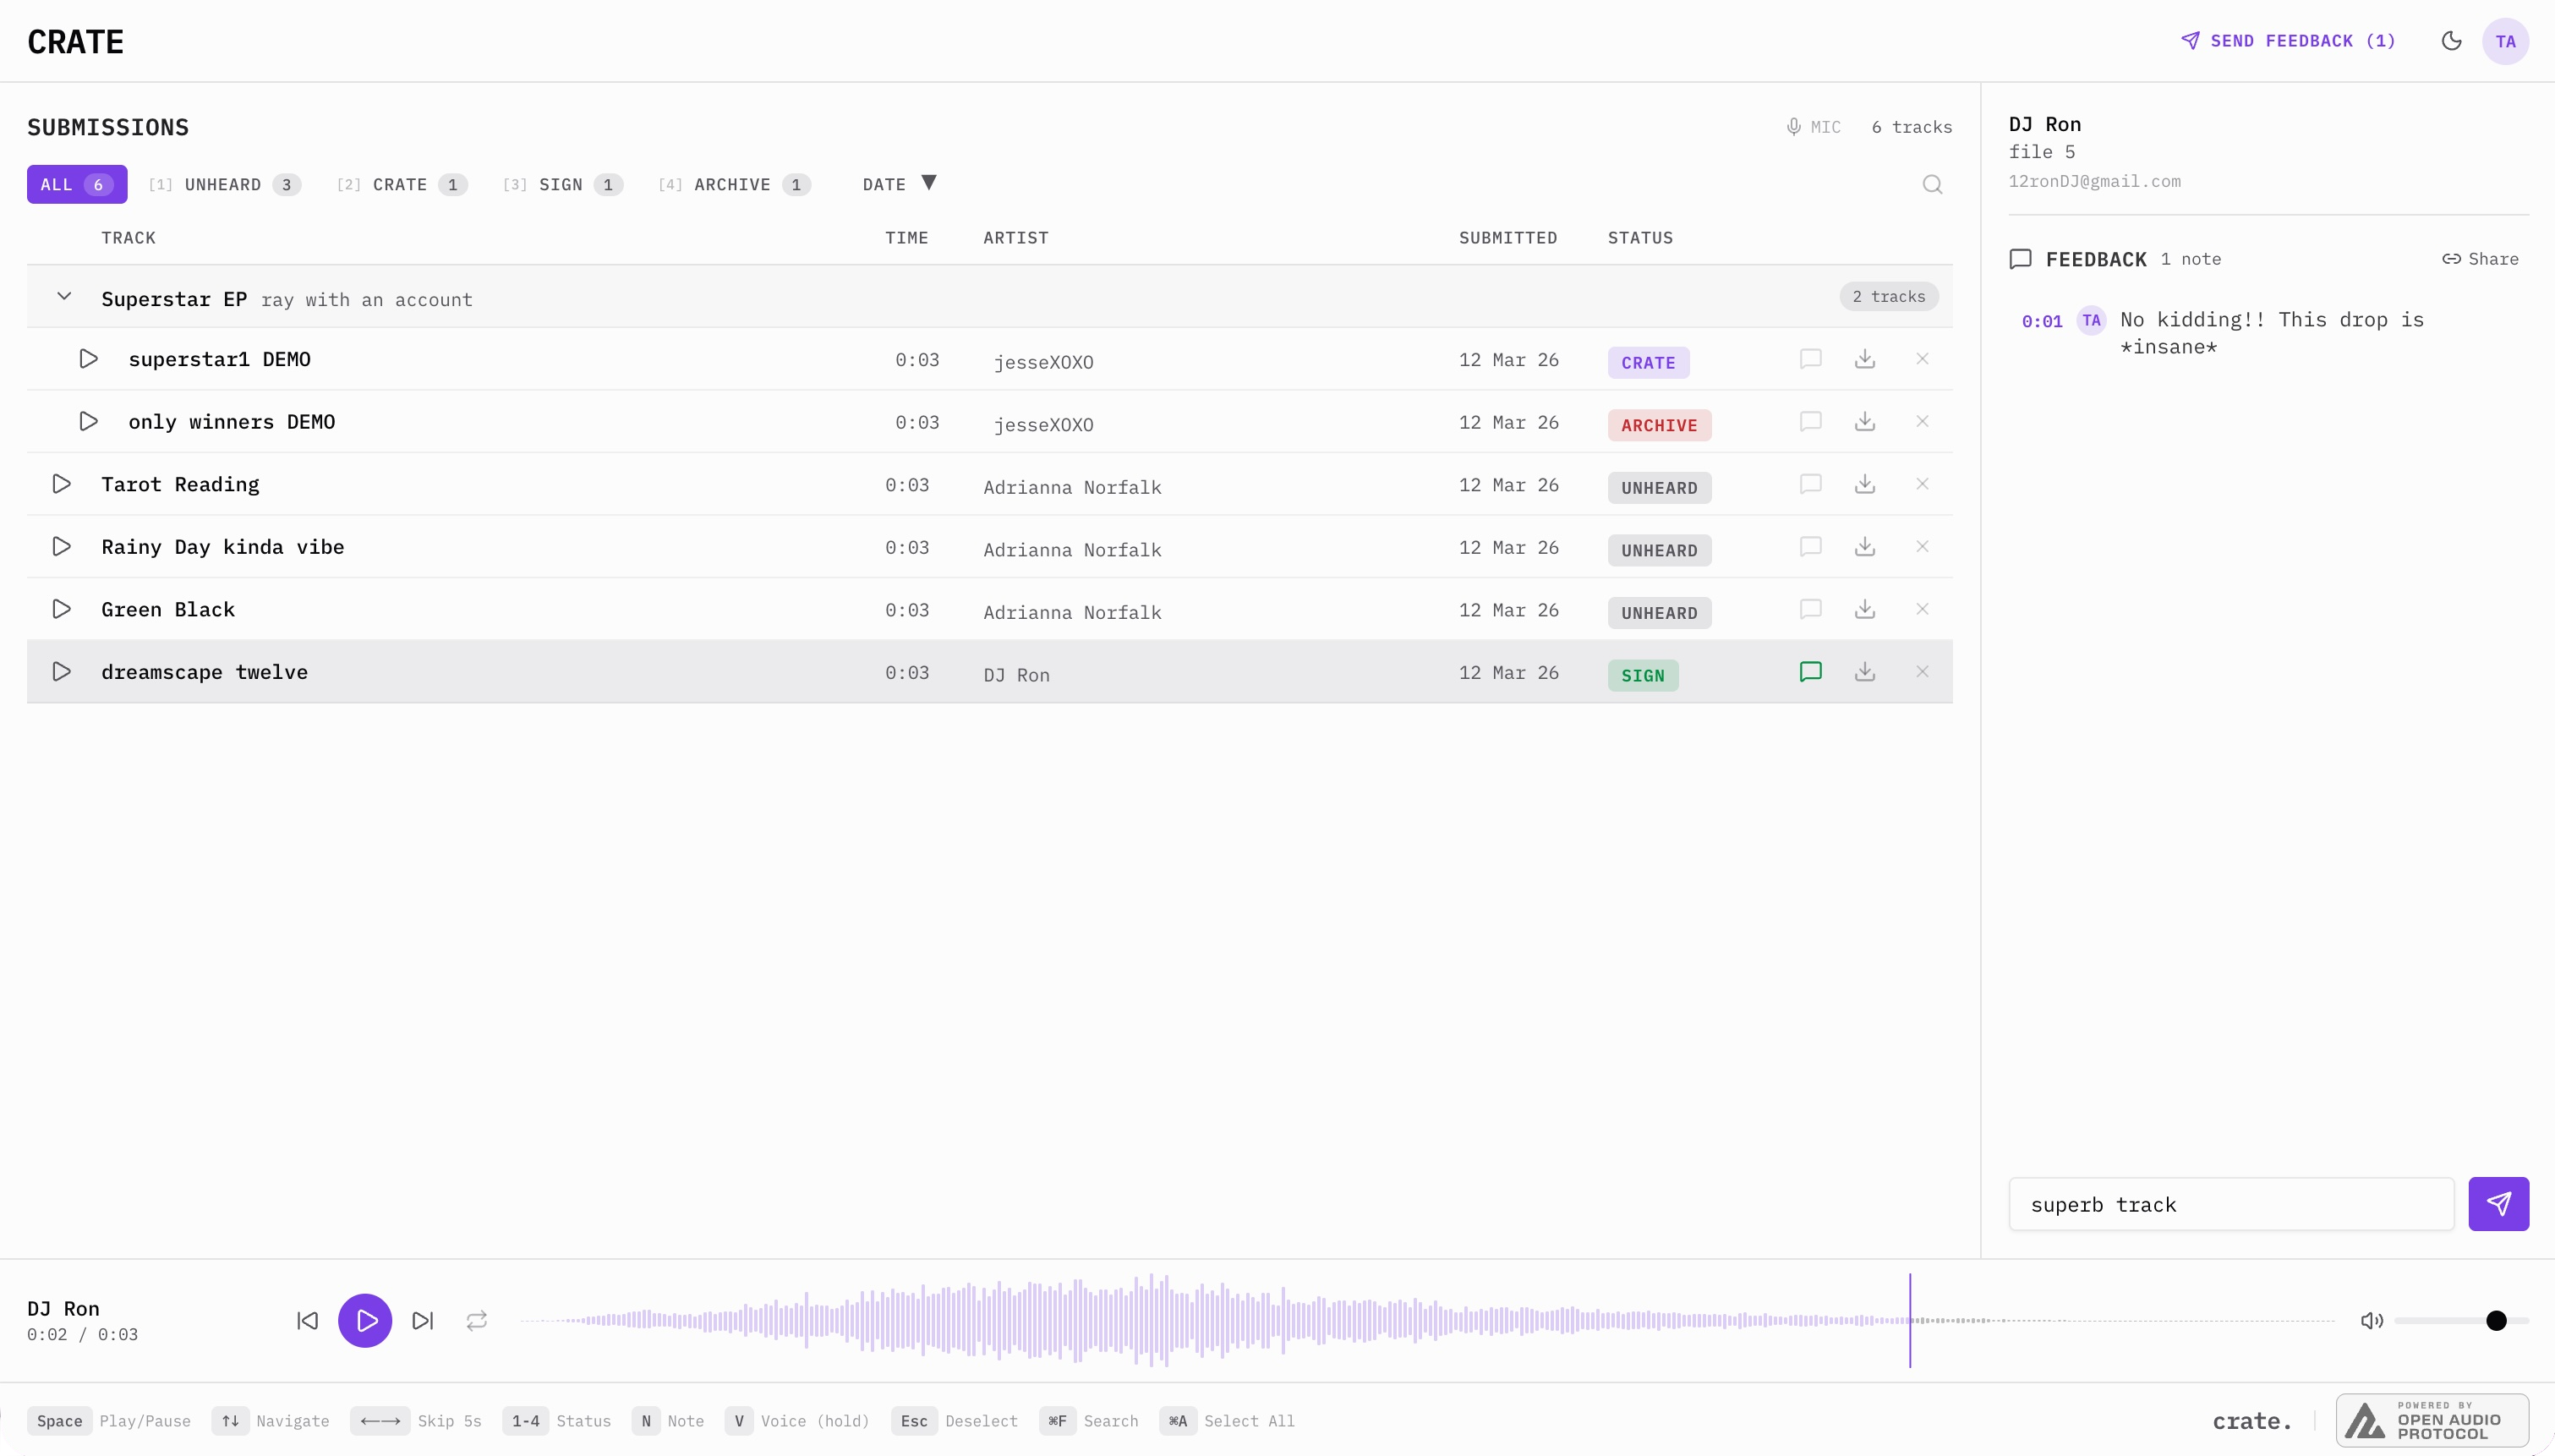
Task: Download the Green Black track
Action: (1864, 609)
